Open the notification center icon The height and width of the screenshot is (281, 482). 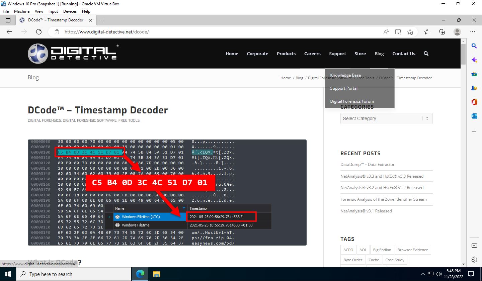click(471, 274)
